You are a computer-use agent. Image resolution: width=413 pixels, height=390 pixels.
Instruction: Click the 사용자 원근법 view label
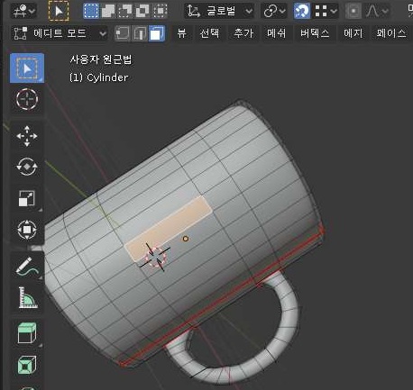(x=101, y=59)
